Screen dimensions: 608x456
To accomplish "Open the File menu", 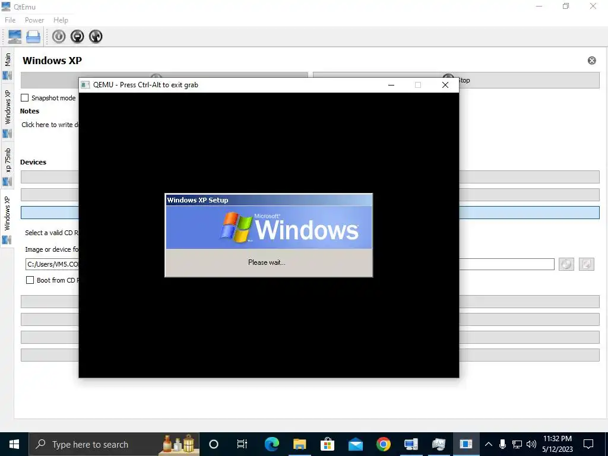I will (x=10, y=20).
